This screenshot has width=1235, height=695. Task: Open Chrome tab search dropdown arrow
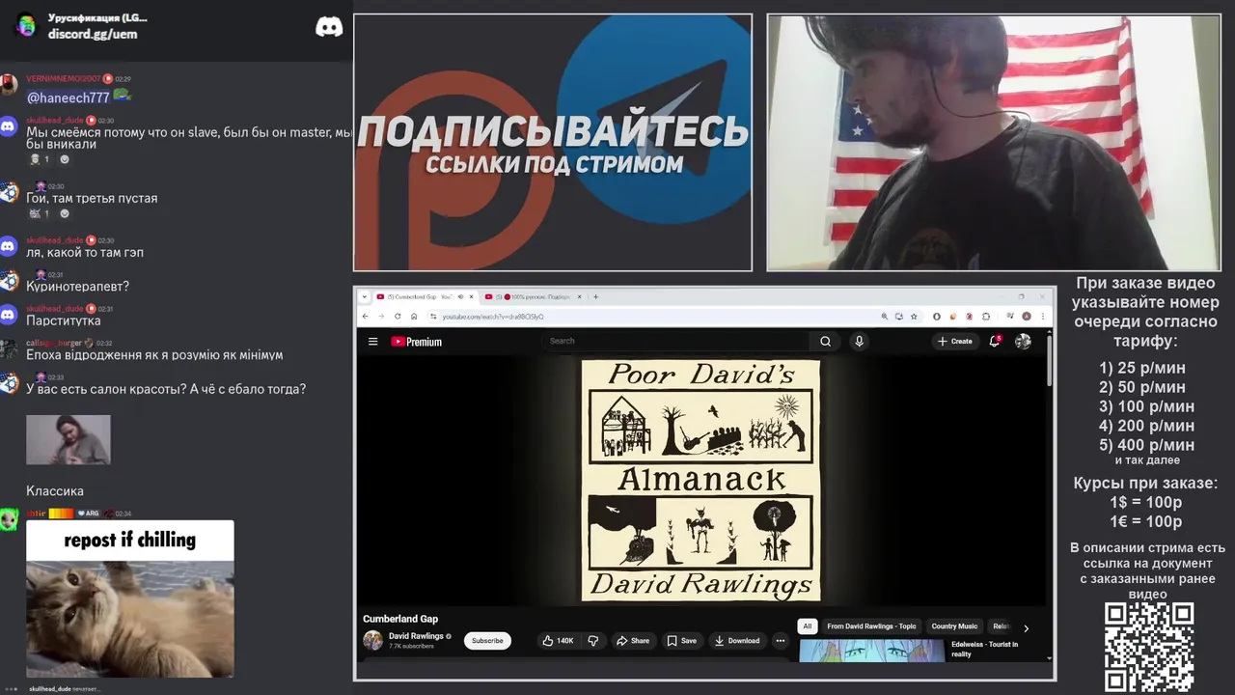[365, 297]
